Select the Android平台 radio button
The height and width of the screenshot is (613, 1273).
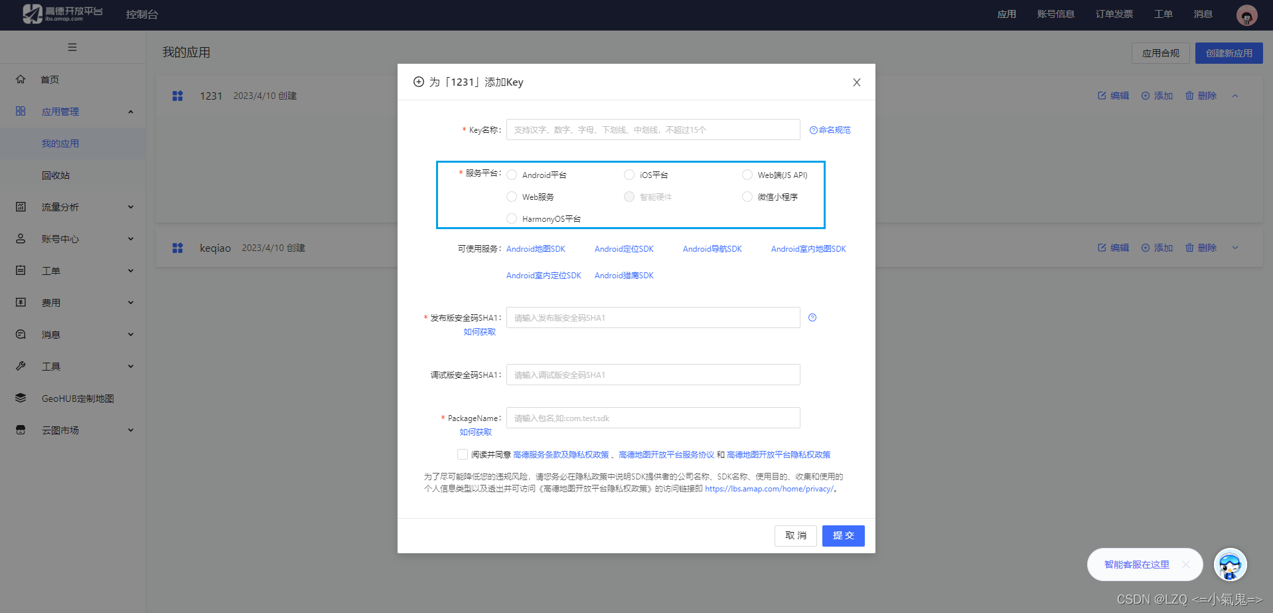point(512,175)
